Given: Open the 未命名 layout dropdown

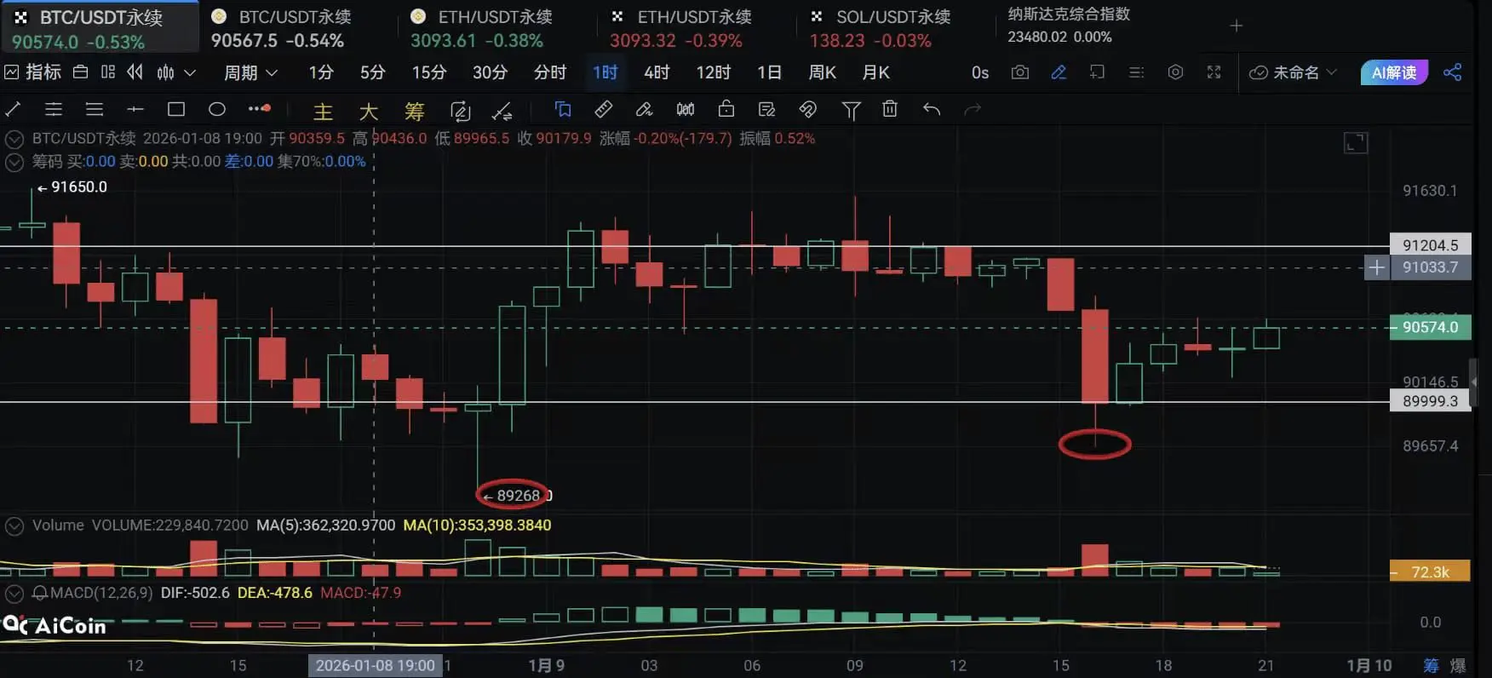Looking at the screenshot, I should tap(1293, 72).
